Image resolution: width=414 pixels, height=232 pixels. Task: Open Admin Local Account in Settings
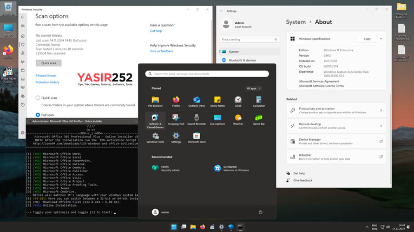point(236,24)
